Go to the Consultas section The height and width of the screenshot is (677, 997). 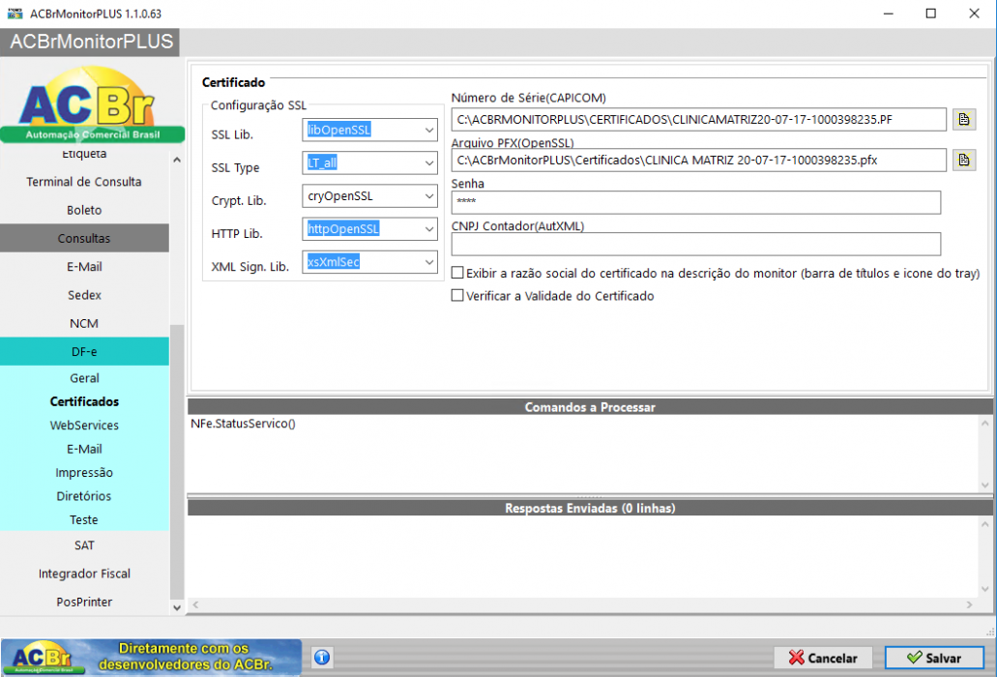[84, 238]
